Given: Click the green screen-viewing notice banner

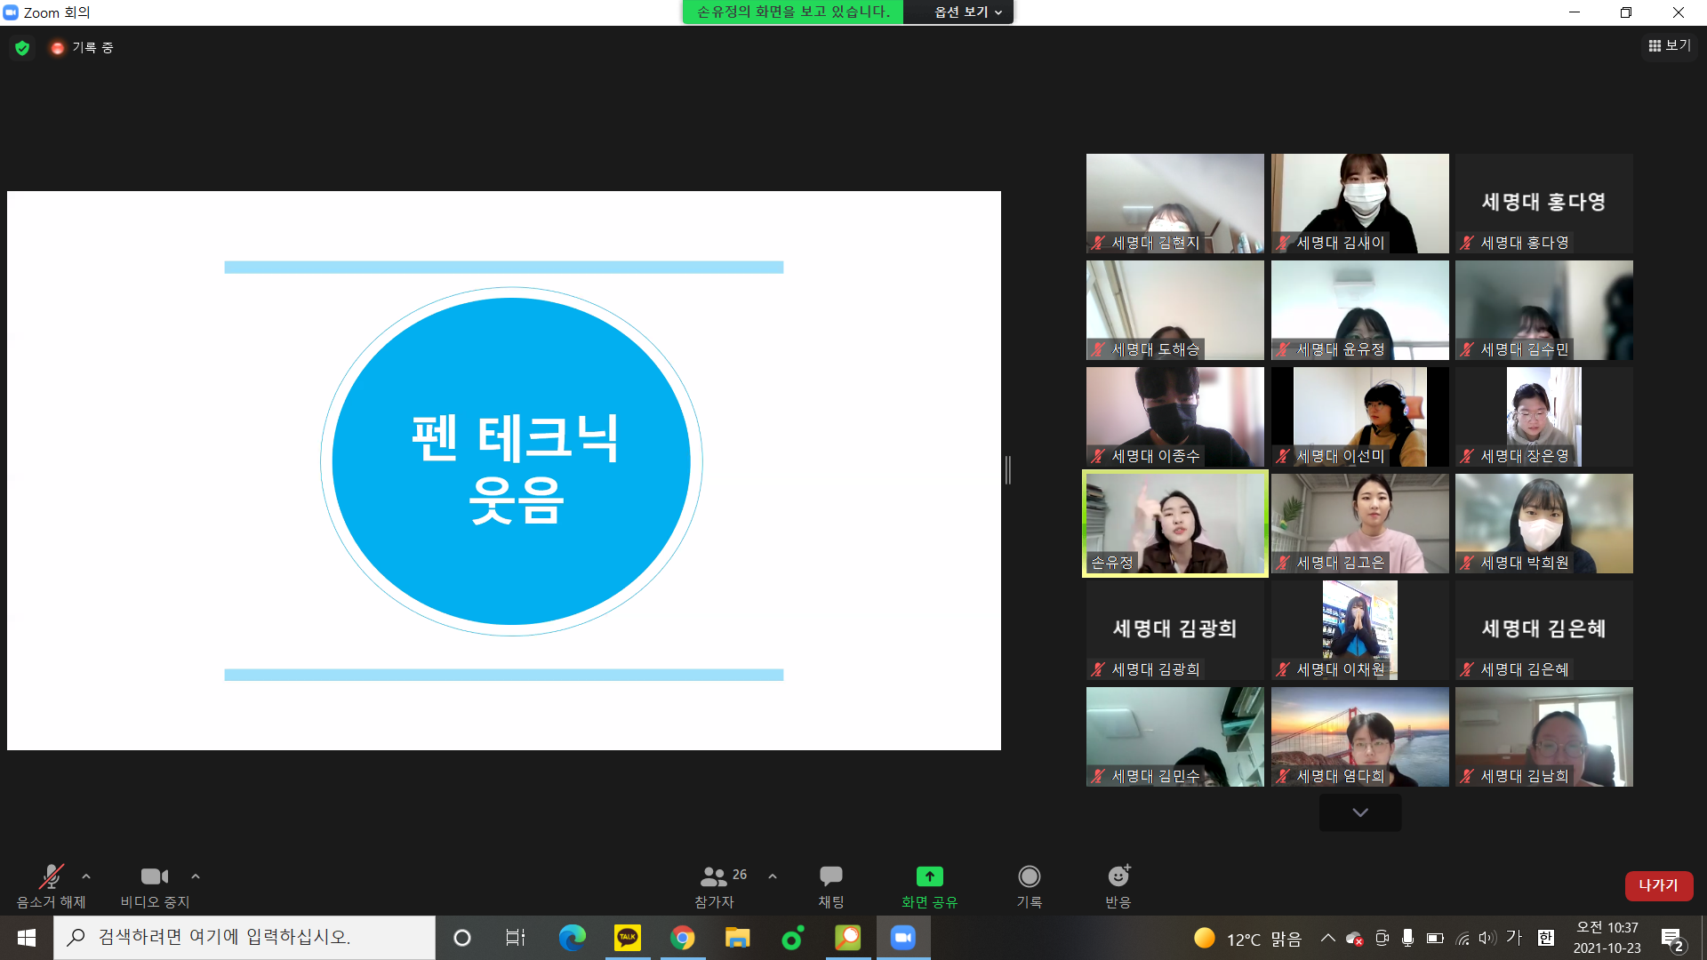Looking at the screenshot, I should 793,12.
